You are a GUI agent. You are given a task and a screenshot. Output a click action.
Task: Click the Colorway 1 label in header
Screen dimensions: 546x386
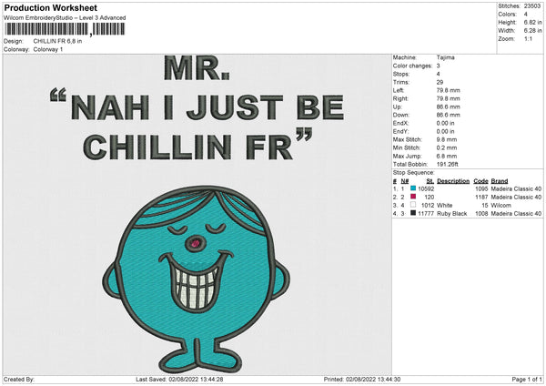(47, 49)
